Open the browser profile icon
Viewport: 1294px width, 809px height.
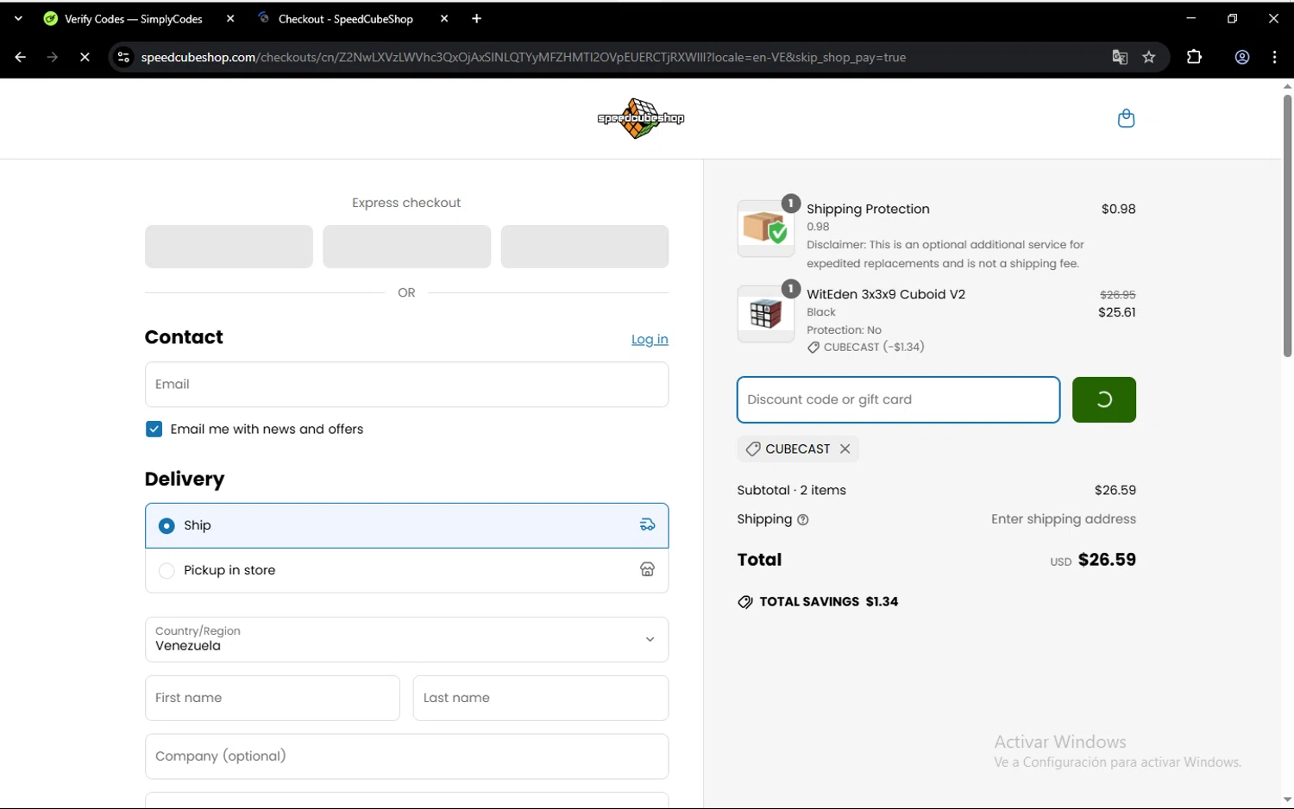(x=1242, y=58)
